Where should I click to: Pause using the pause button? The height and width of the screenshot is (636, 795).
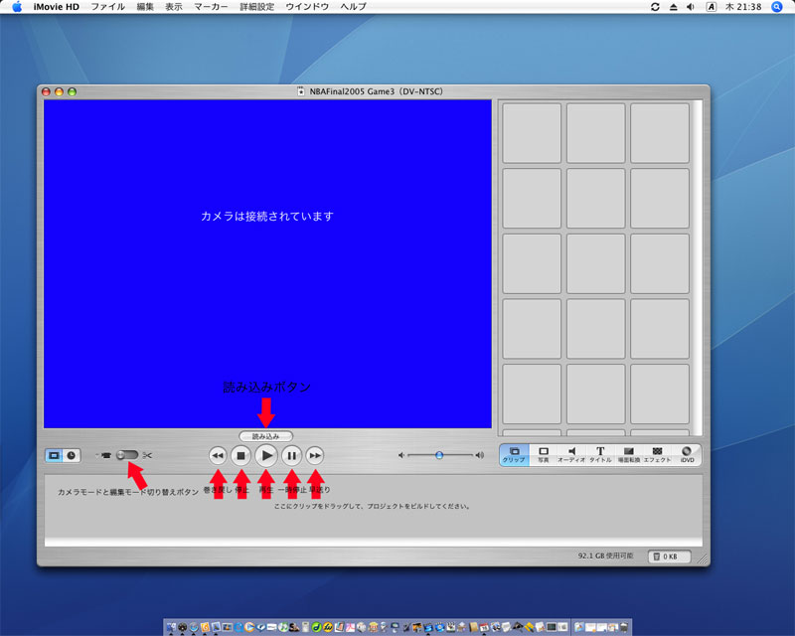pos(291,455)
